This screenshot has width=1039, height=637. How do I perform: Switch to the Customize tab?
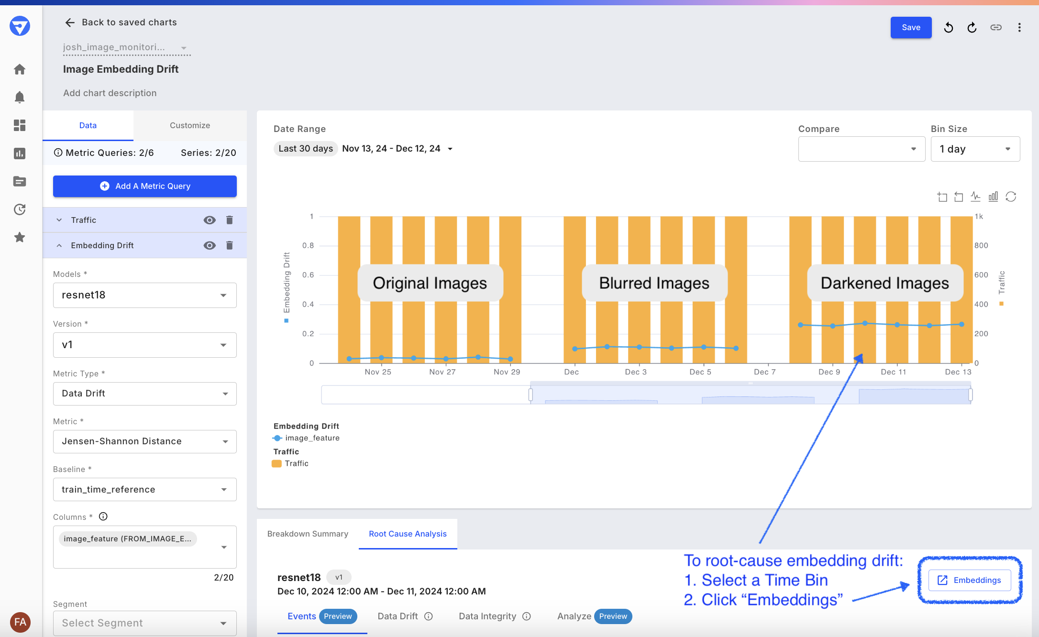tap(190, 125)
